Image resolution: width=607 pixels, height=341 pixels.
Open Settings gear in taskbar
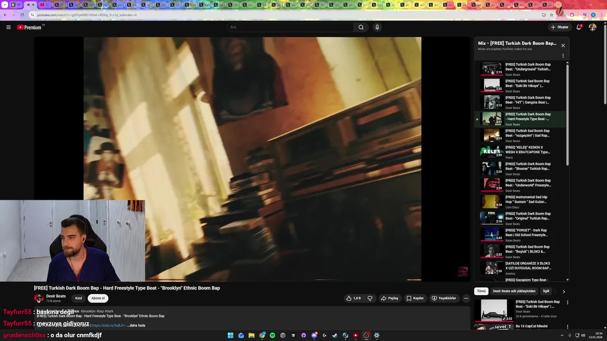[377, 335]
